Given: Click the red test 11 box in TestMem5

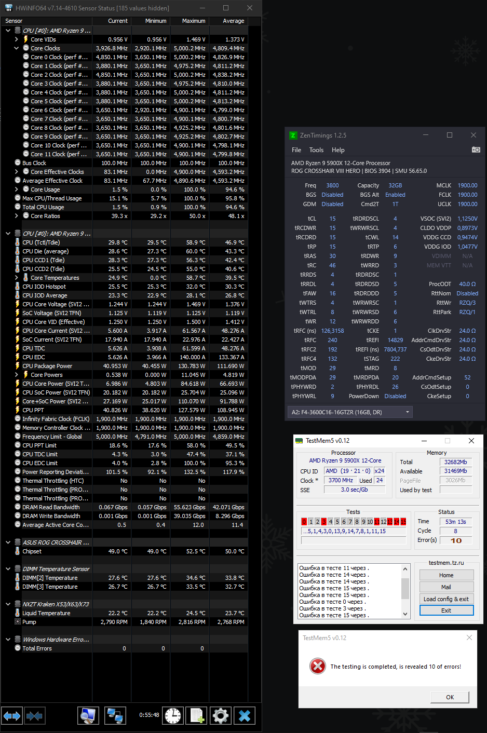Looking at the screenshot, I should (377, 521).
